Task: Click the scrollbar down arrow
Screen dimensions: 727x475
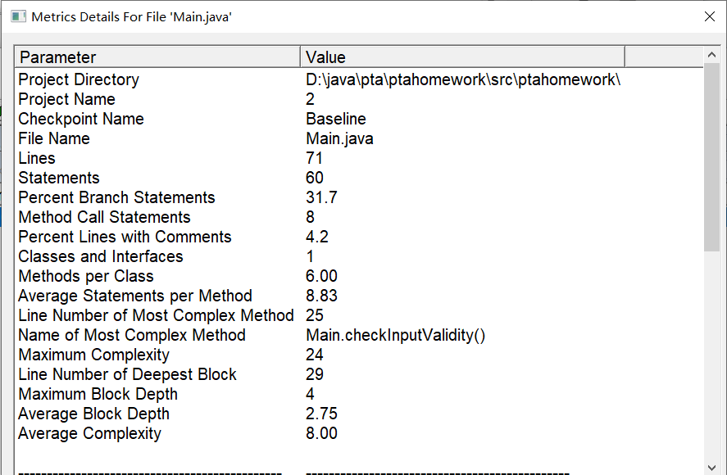Action: (712, 467)
